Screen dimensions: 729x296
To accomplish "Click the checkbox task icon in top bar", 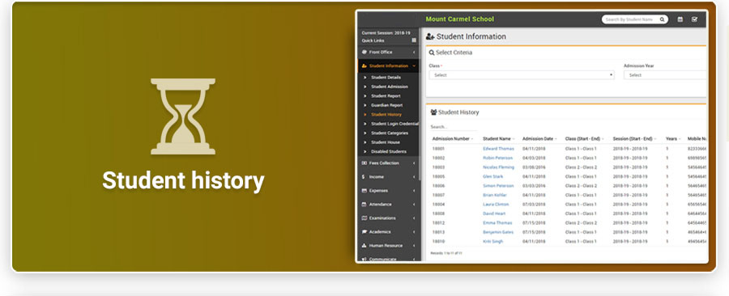I will pyautogui.click(x=695, y=19).
